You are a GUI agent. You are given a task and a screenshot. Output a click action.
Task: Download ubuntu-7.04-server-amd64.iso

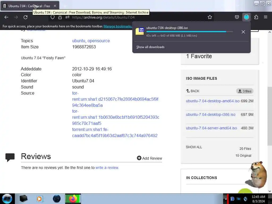[x=211, y=128]
